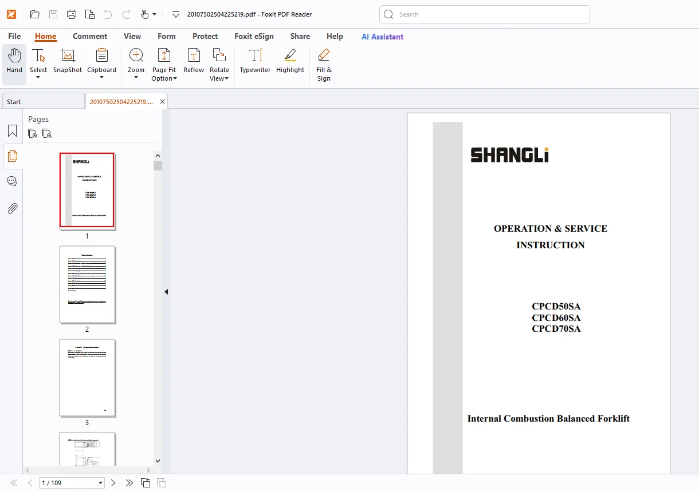Switch to the Home ribbon tab
The width and height of the screenshot is (699, 492).
click(x=45, y=36)
